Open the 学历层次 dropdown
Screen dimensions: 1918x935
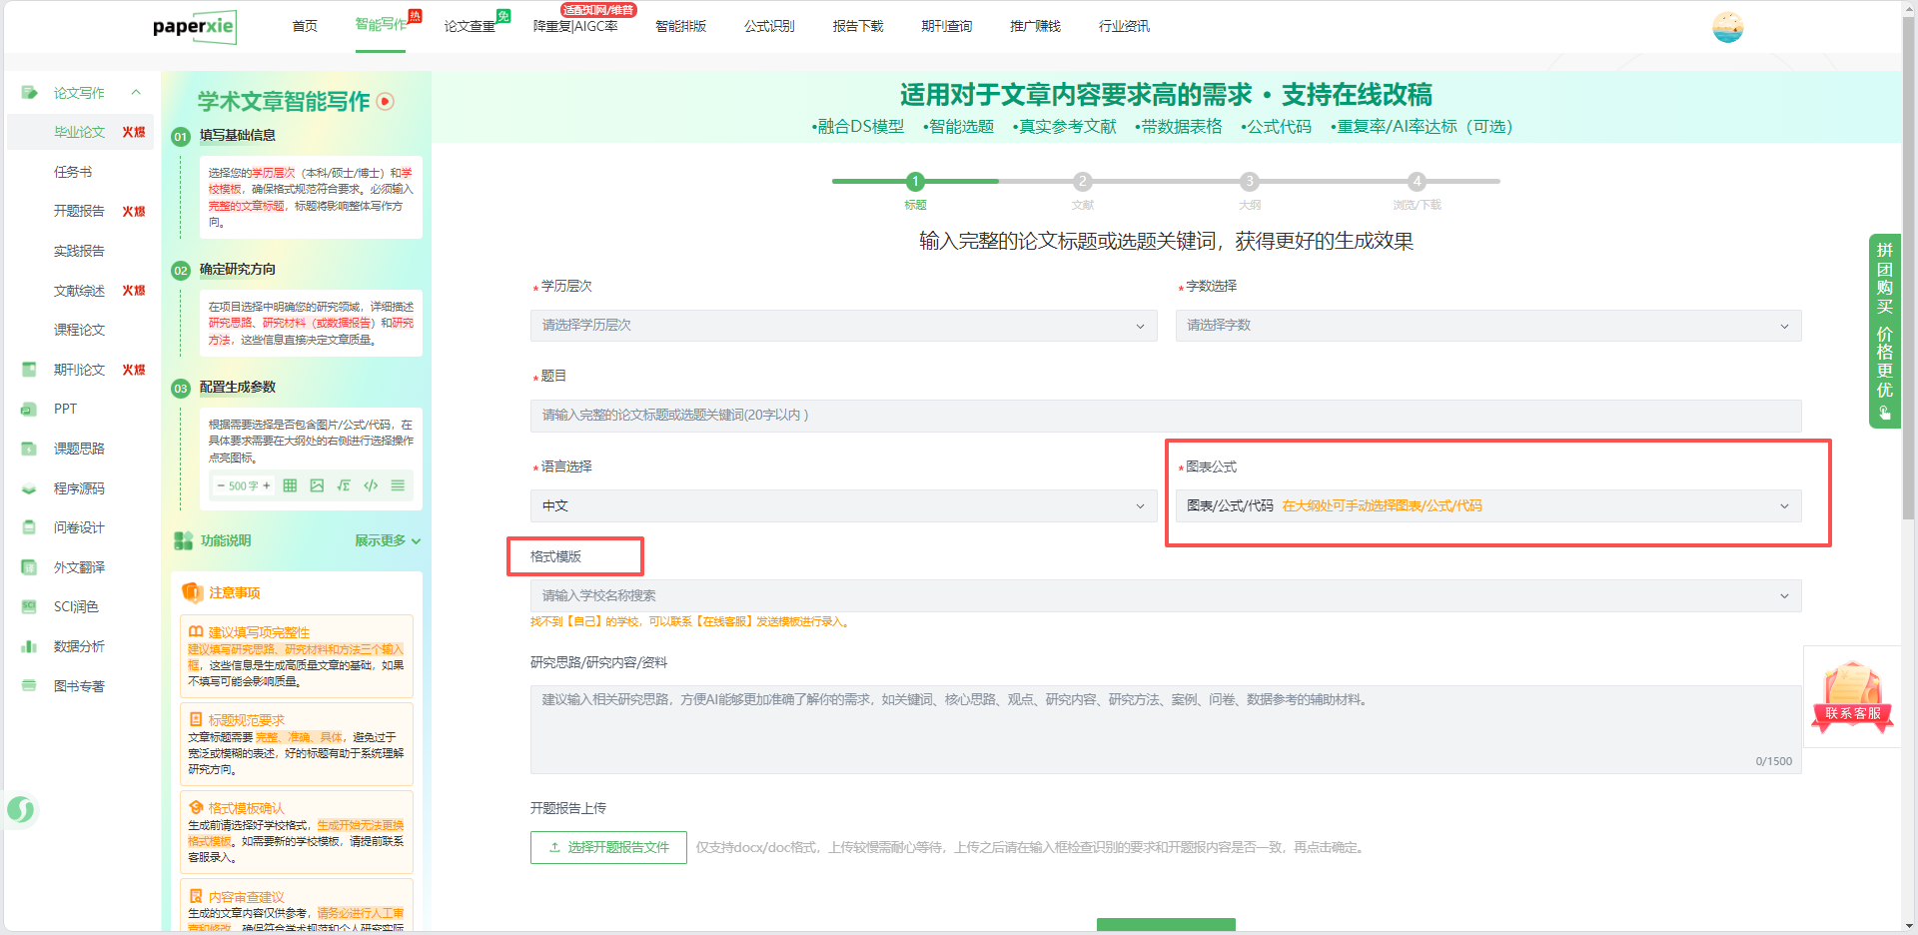(x=842, y=326)
